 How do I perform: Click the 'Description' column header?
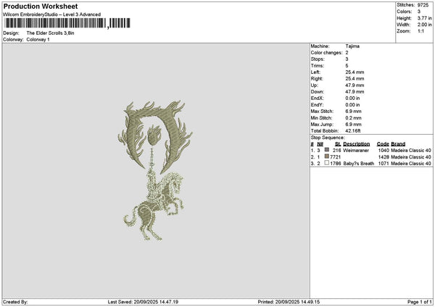[x=357, y=144]
